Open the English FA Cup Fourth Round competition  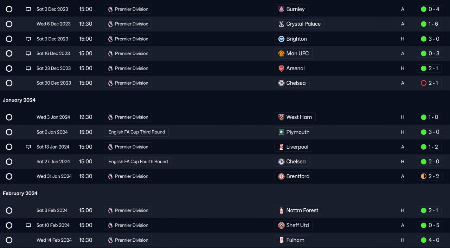[x=137, y=162]
